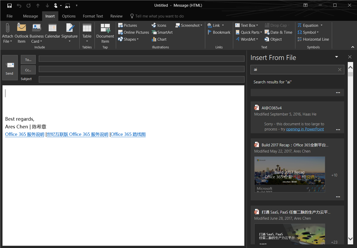Switch to the Format Text tab
The height and width of the screenshot is (248, 357).
(93, 16)
